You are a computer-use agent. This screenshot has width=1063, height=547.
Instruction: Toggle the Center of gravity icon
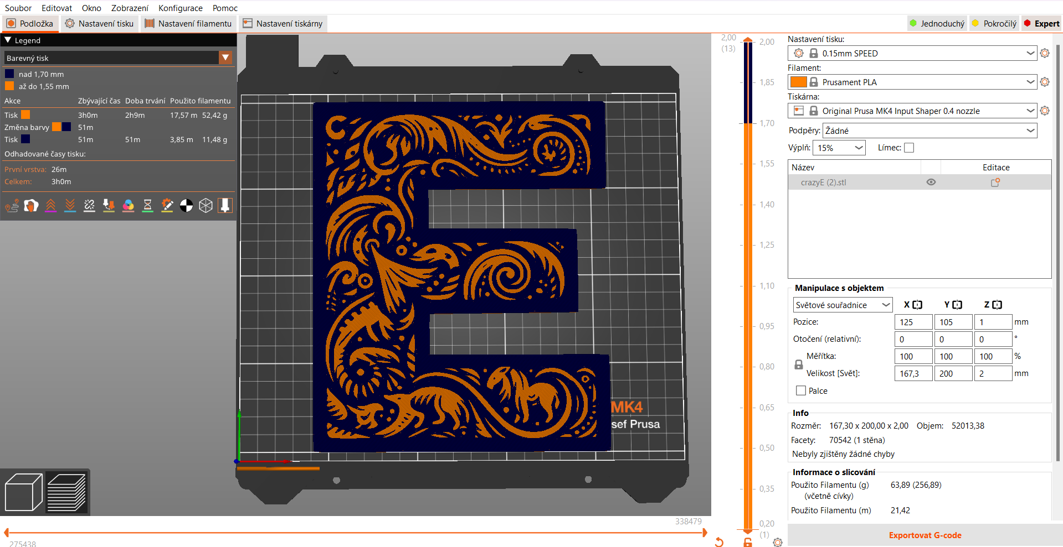[186, 206]
